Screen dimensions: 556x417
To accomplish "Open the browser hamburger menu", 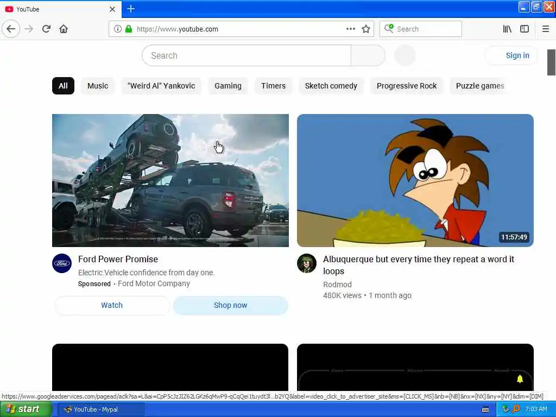I will pyautogui.click(x=546, y=29).
